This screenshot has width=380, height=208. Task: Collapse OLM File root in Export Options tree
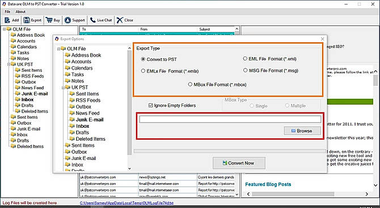pyautogui.click(x=58, y=49)
